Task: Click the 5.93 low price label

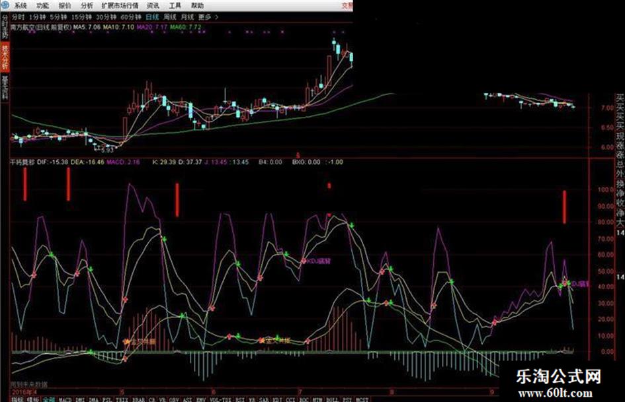Action: pyautogui.click(x=107, y=150)
